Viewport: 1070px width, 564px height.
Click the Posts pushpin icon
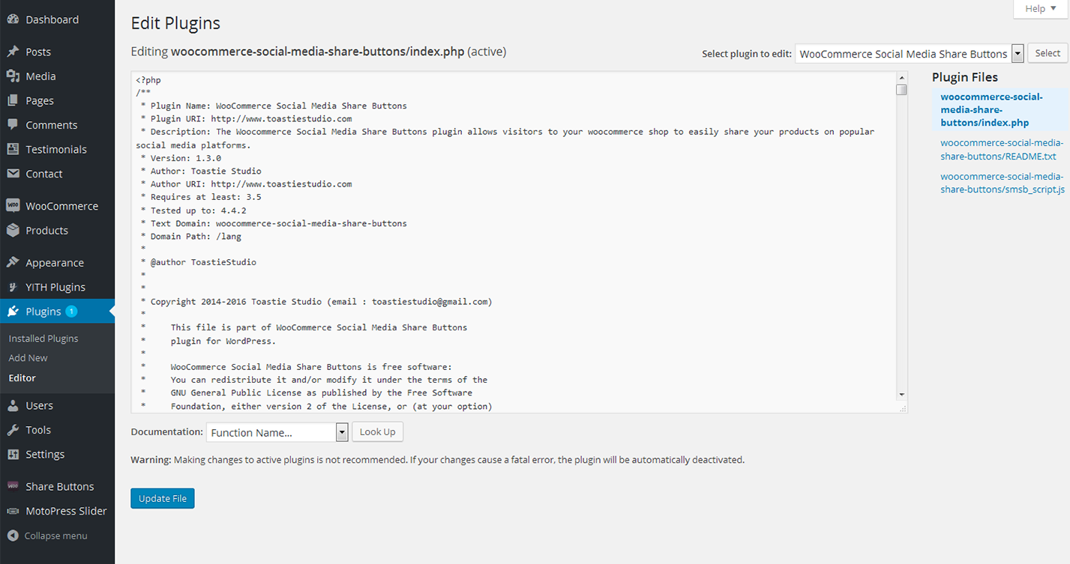click(13, 52)
